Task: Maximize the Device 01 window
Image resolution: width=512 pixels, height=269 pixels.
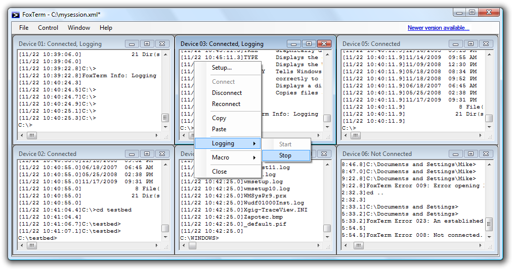Action: tap(147, 43)
